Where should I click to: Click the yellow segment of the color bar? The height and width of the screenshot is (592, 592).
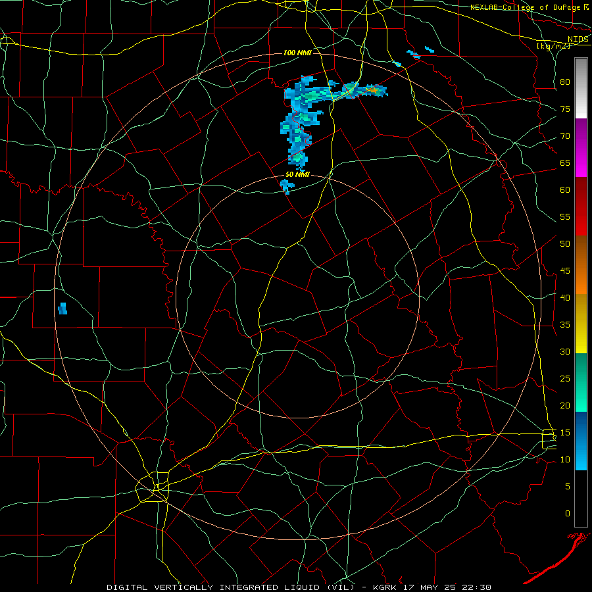coord(581,324)
